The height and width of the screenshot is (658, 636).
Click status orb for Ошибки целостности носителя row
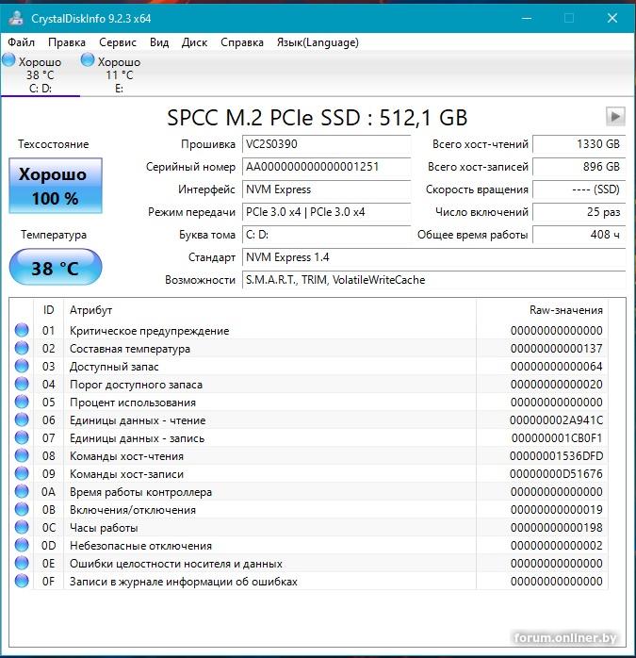[22, 563]
